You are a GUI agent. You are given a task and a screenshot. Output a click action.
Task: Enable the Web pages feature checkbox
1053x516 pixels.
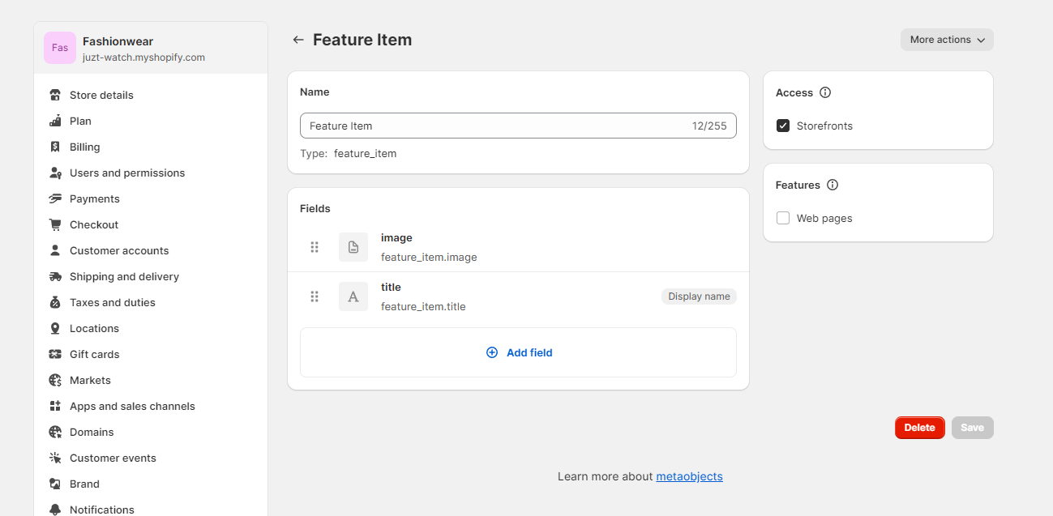pyautogui.click(x=783, y=218)
